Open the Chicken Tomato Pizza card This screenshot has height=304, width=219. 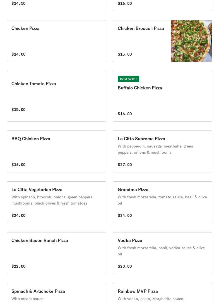coord(56,96)
